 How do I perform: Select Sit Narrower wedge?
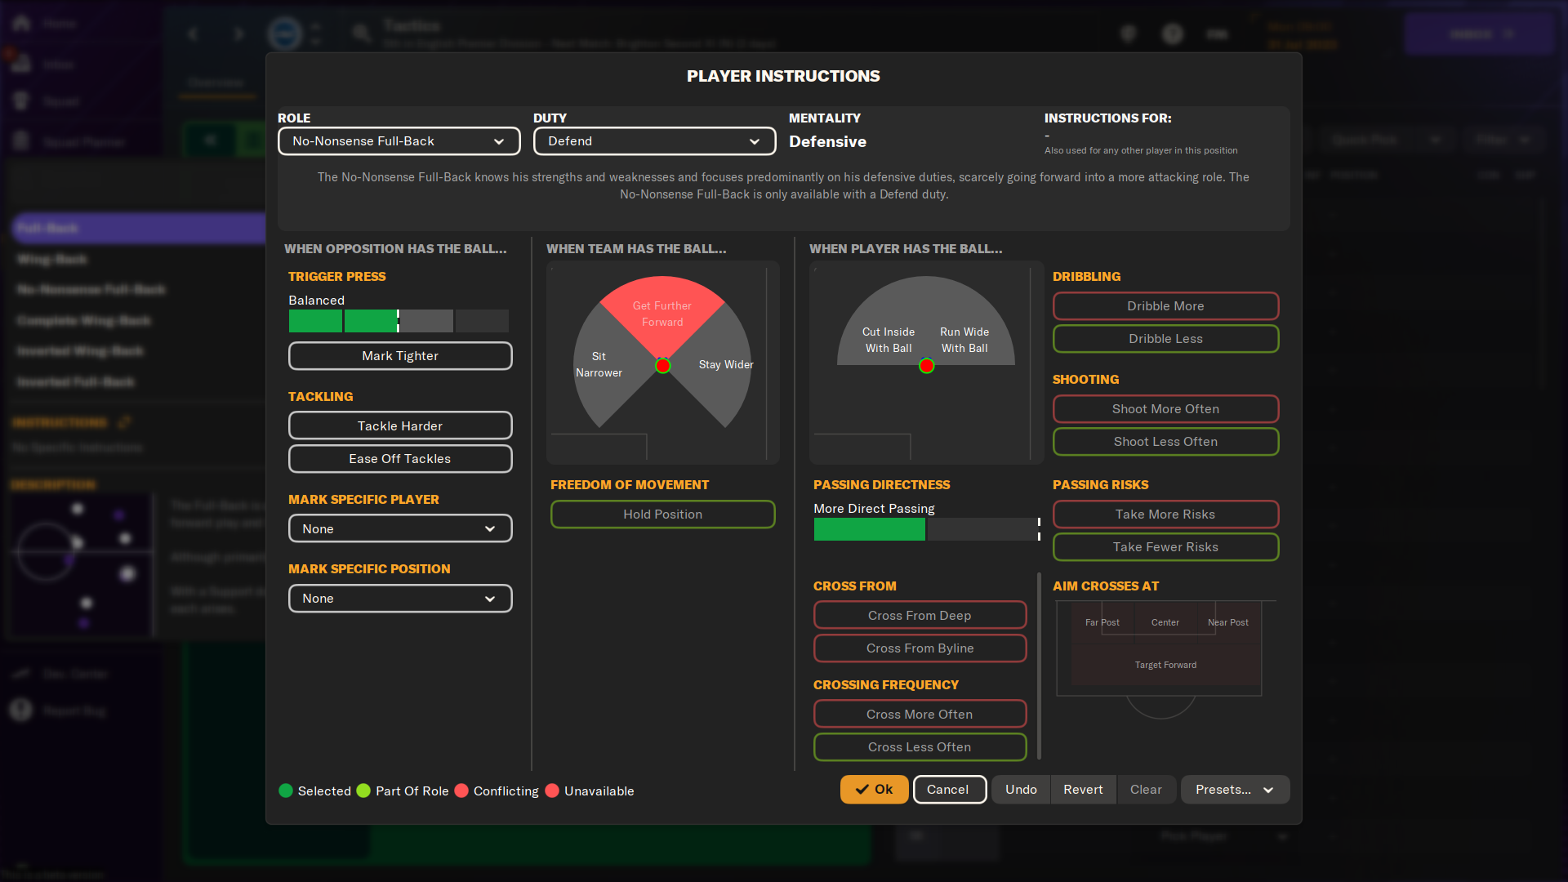click(599, 365)
